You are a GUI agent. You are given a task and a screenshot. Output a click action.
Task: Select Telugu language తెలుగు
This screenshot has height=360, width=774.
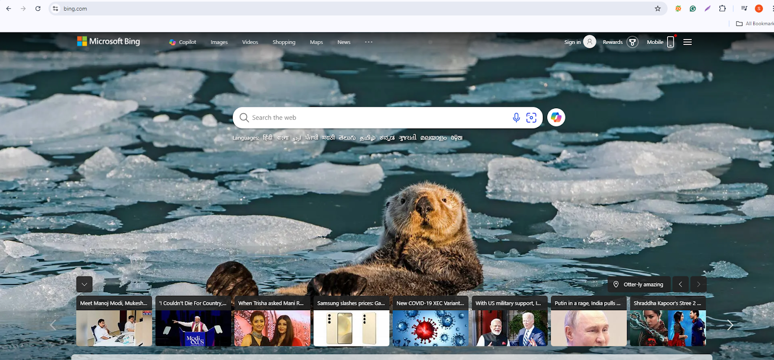(347, 138)
